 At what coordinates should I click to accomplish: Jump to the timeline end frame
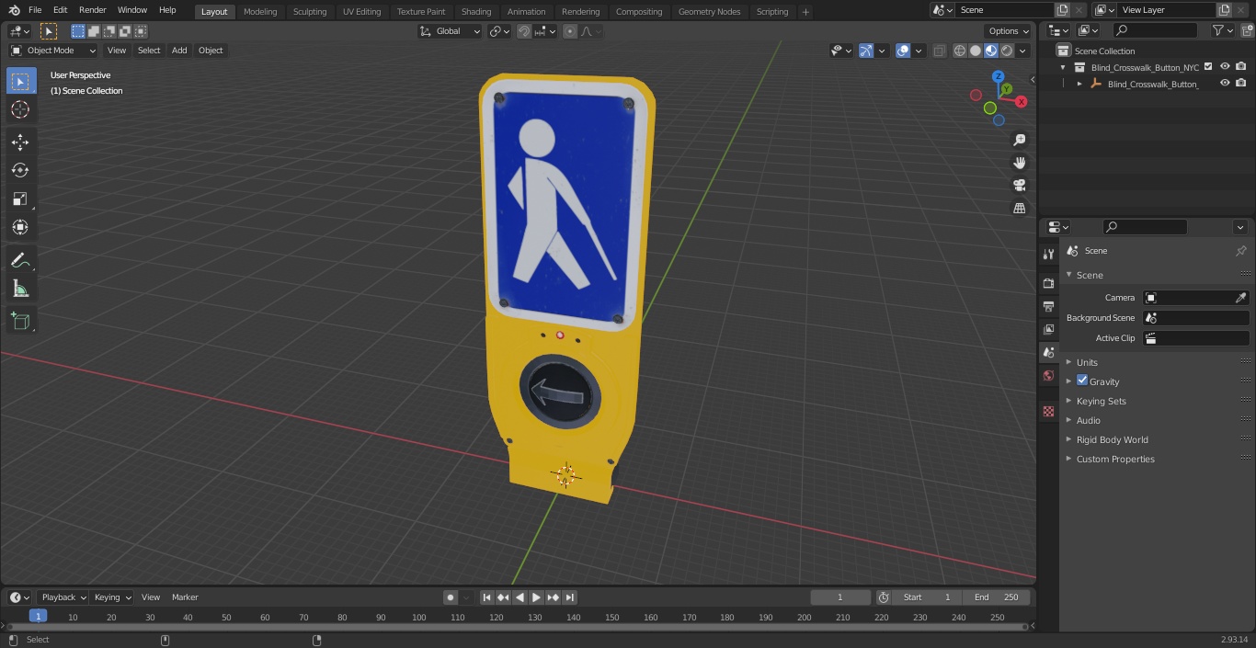570,597
